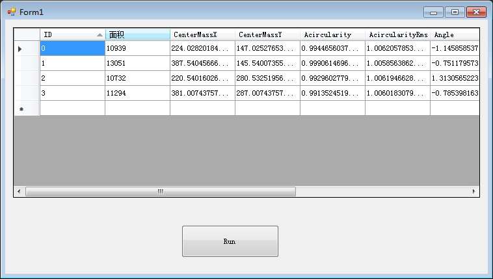Click the Form1 window icon
This screenshot has height=279, width=493.
pos(12,12)
